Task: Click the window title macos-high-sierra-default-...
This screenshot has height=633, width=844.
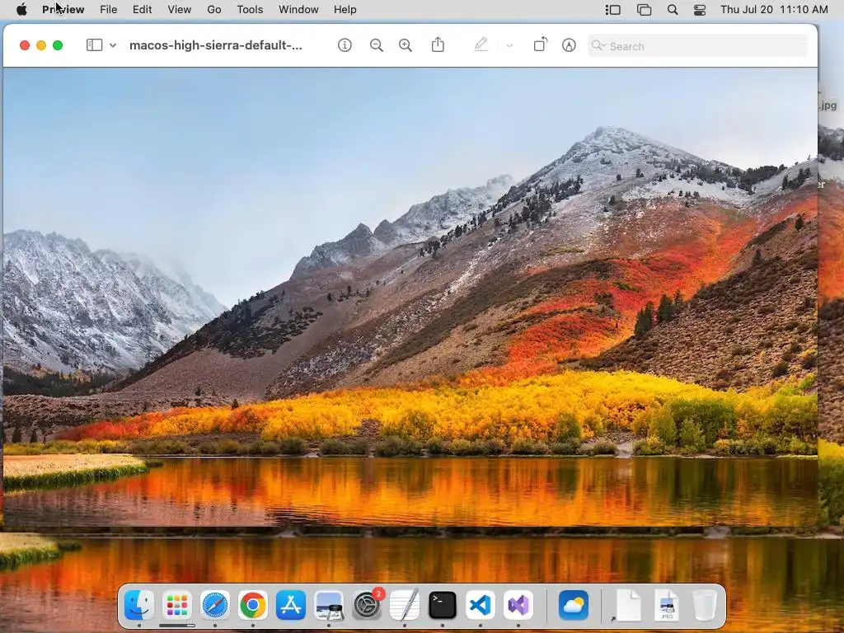Action: coord(216,45)
